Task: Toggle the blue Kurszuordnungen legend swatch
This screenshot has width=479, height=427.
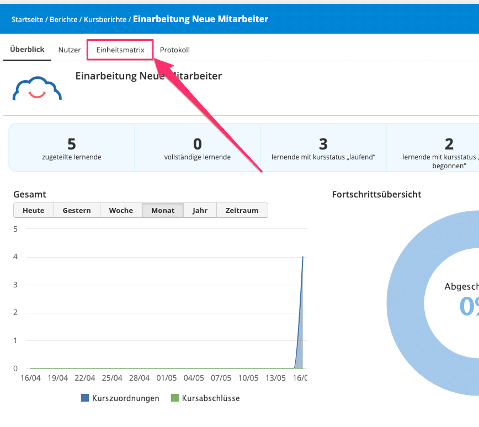Action: (85, 398)
